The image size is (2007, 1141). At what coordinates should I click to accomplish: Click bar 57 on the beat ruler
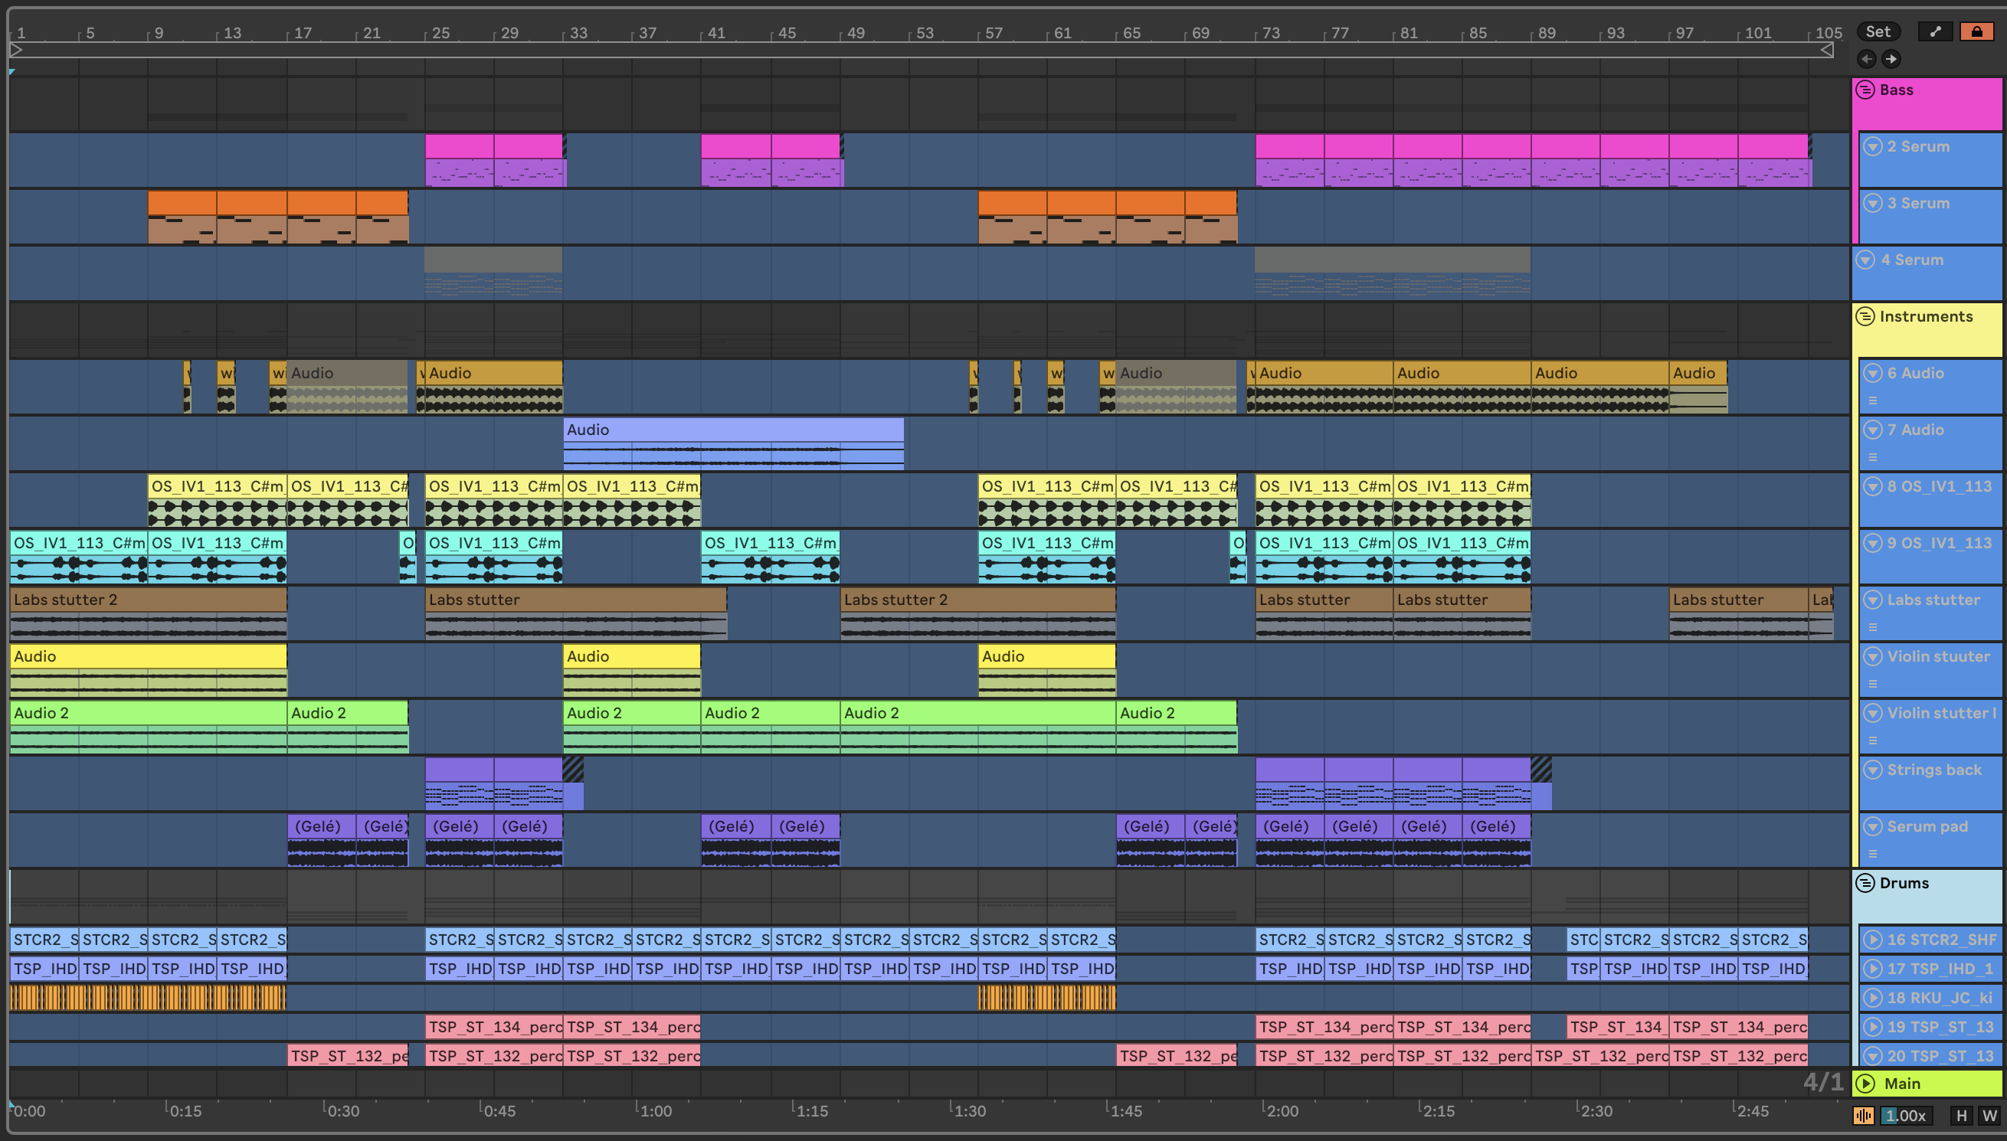pos(992,33)
